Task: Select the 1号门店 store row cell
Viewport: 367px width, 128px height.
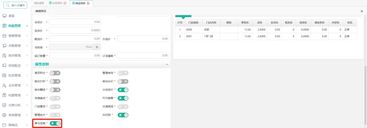Action: click(211, 36)
